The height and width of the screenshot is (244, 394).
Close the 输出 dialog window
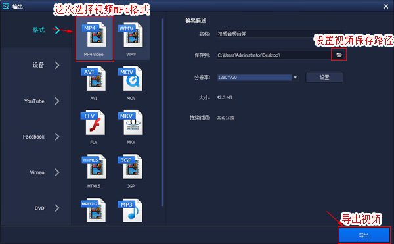coord(386,7)
